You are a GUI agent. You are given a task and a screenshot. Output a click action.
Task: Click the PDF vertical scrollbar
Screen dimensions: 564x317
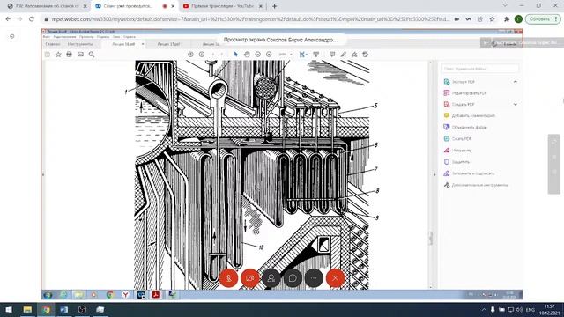tap(431, 174)
